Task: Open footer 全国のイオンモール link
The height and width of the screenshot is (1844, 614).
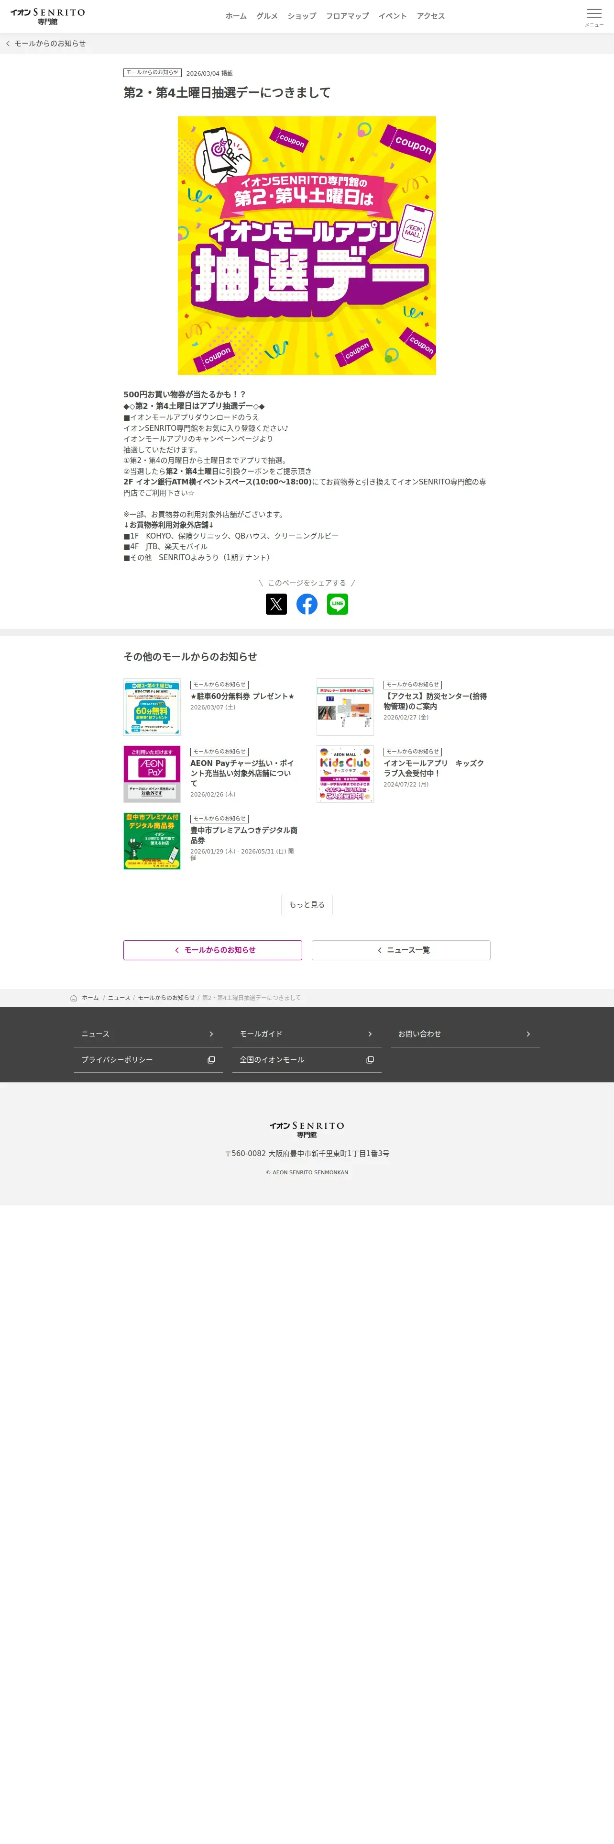Action: click(x=307, y=1060)
